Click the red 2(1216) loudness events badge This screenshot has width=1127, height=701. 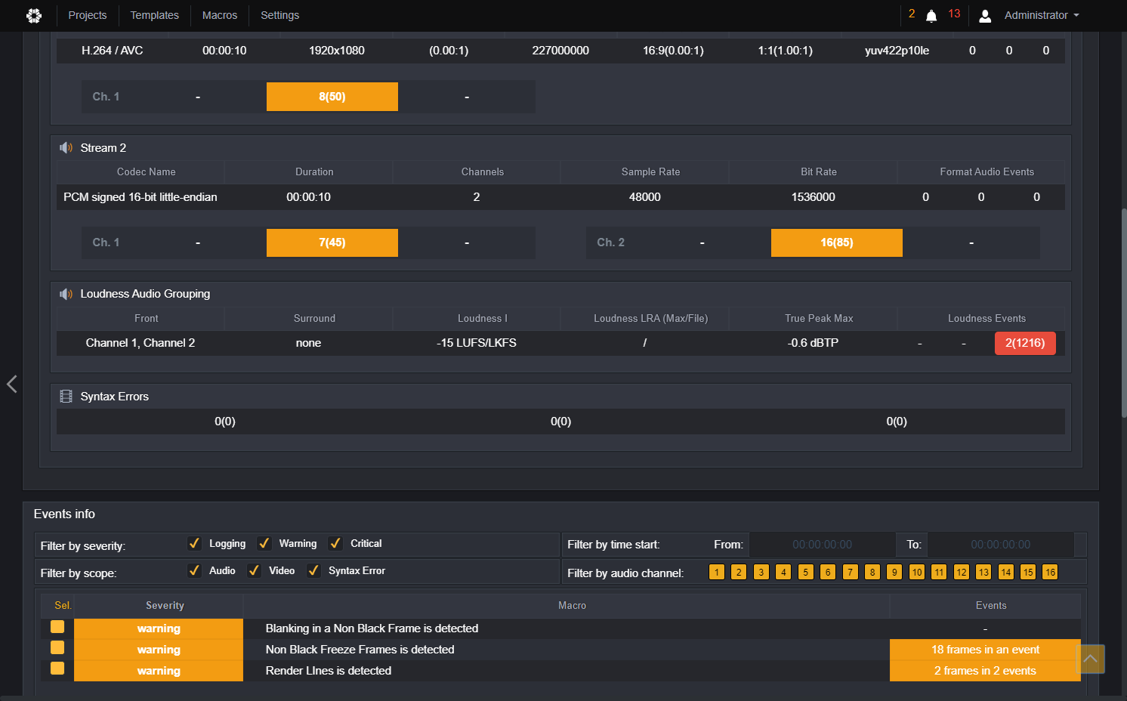tap(1025, 343)
